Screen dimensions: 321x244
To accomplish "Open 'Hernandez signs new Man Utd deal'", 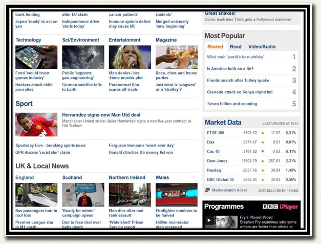I will click(101, 115).
